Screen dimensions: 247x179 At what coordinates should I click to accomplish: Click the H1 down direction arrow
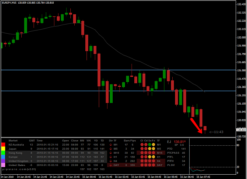coord(111,157)
